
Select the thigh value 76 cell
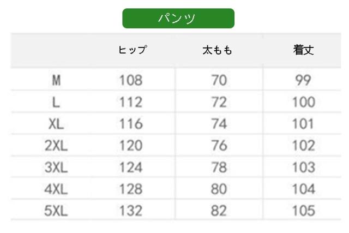(219, 146)
